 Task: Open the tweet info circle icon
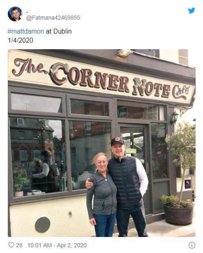192,245
